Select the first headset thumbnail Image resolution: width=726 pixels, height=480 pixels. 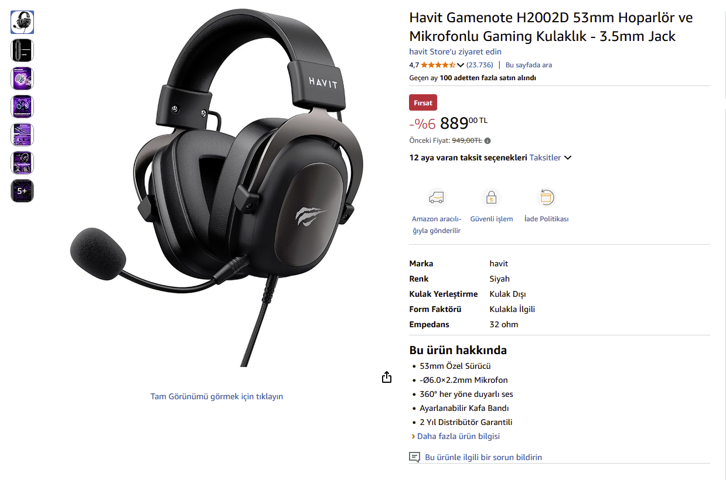pos(22,22)
